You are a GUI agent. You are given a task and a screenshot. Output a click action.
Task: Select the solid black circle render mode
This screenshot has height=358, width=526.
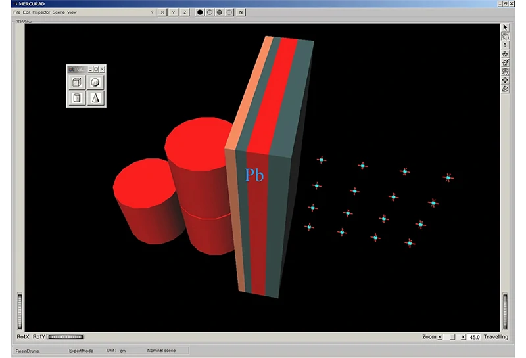(x=200, y=12)
